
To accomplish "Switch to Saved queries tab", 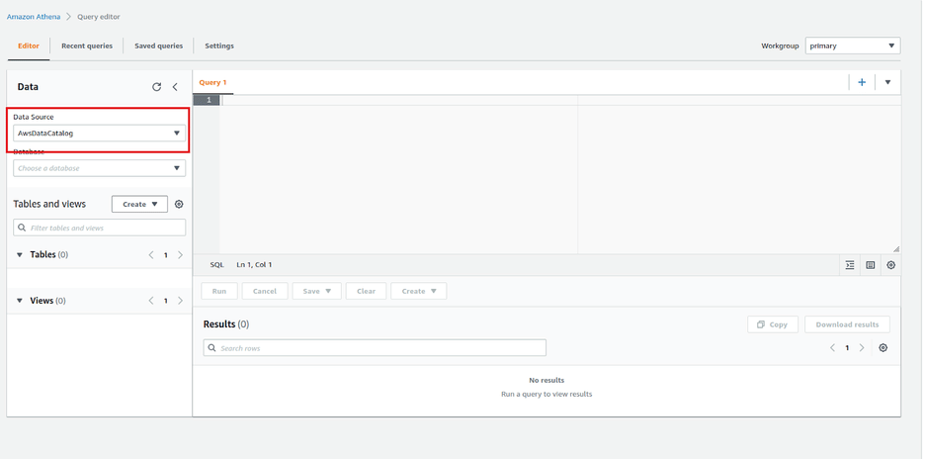I will pos(159,46).
